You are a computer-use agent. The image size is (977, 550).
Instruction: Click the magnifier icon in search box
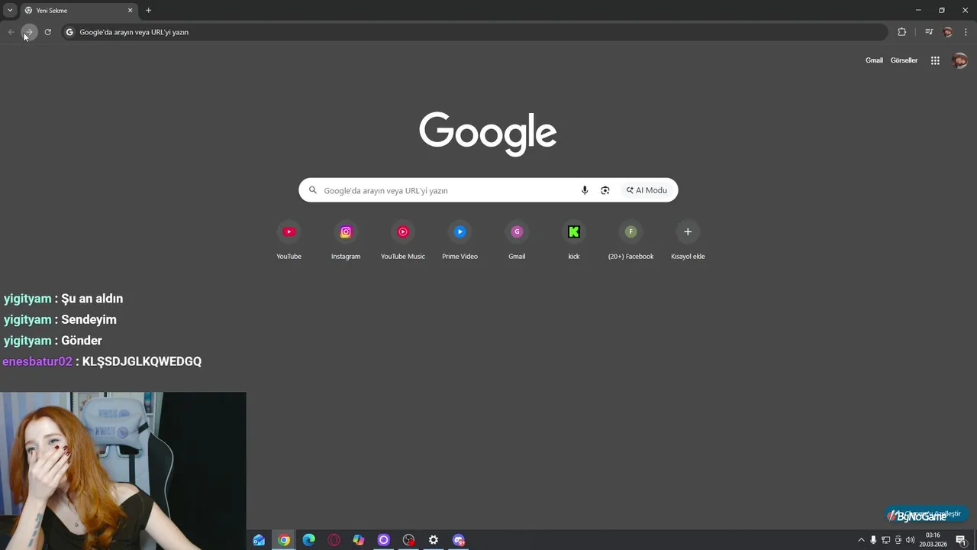pos(312,190)
